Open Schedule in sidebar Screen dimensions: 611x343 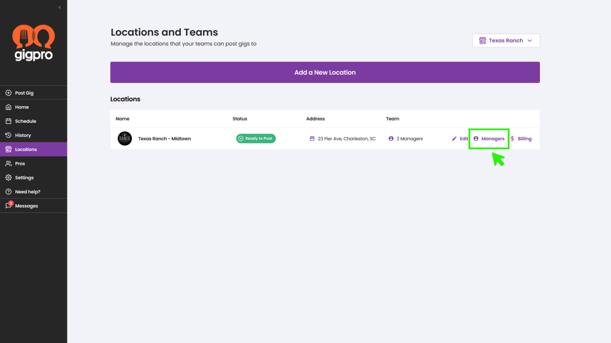coord(33,121)
